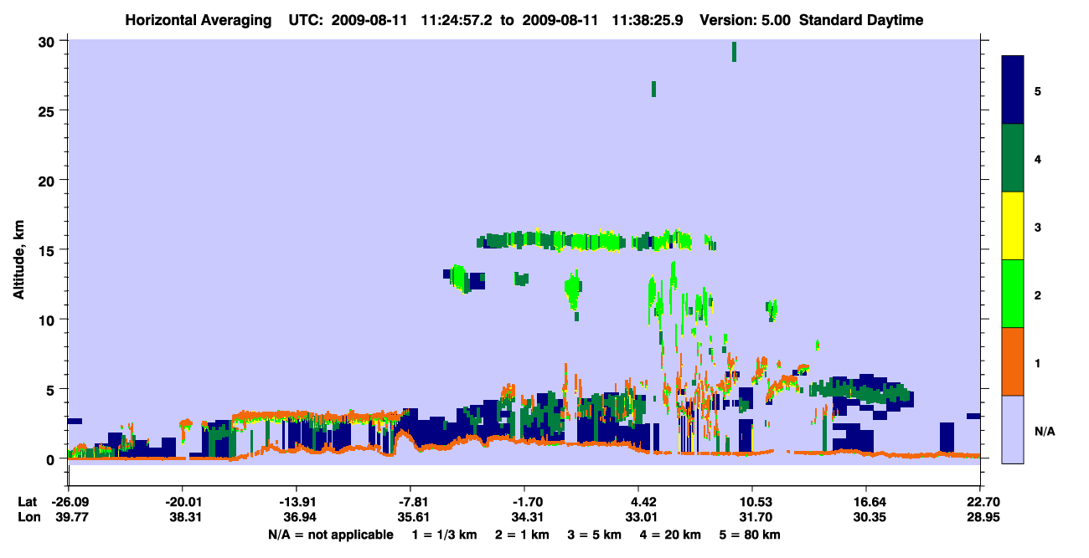Click the altitude tick label '10'
The image size is (1089, 558).
coord(49,320)
